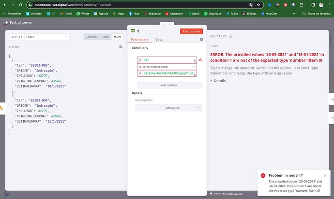The height and width of the screenshot is (199, 334).
Task: Reload the page with refresh icon
Action: point(21,5)
